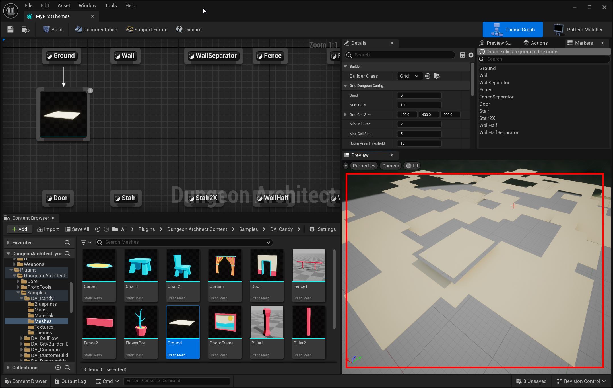This screenshot has width=613, height=388.
Task: Click the Properties button in Preview
Action: point(364,166)
